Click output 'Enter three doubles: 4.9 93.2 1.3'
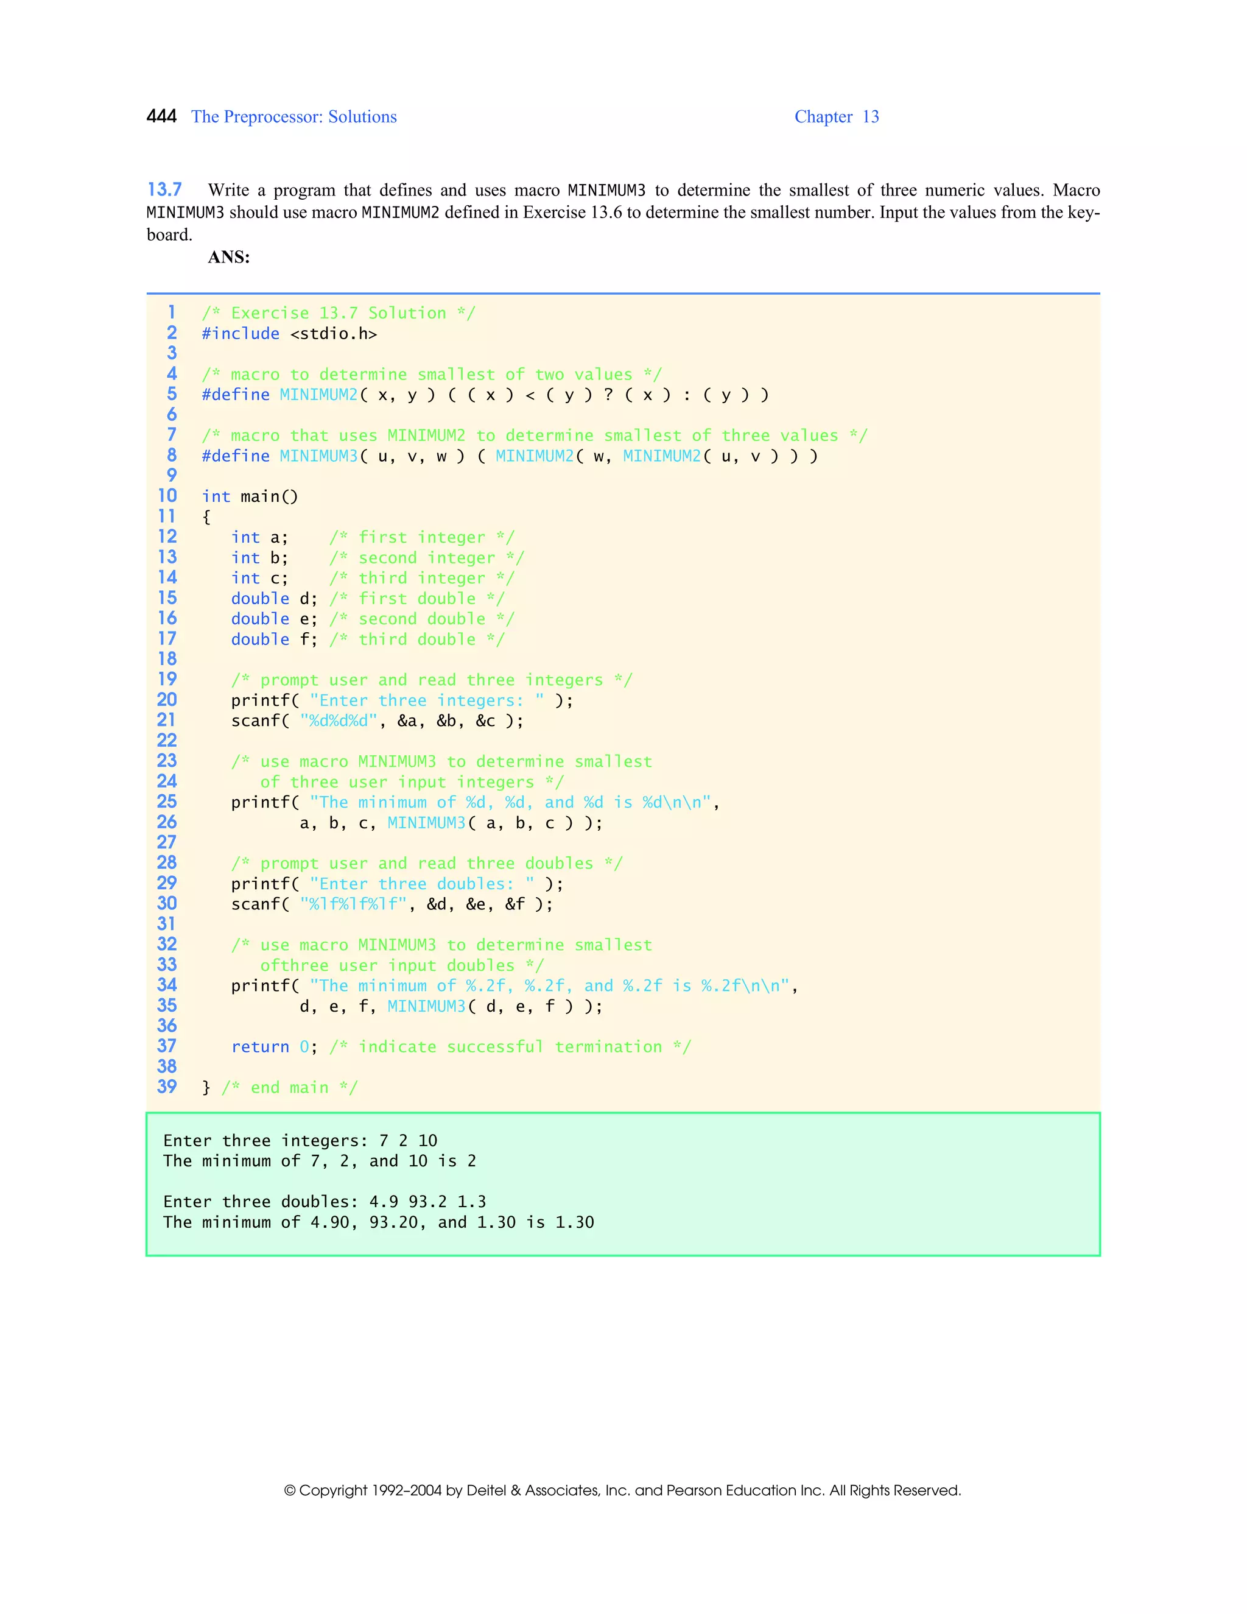 [x=325, y=1202]
